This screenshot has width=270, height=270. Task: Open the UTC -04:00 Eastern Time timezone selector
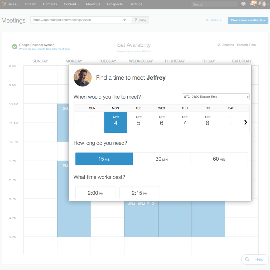(x=215, y=97)
